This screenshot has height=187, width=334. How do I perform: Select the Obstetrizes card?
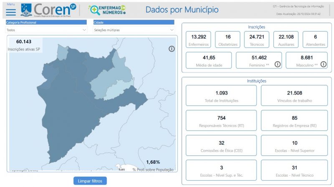pyautogui.click(x=228, y=40)
